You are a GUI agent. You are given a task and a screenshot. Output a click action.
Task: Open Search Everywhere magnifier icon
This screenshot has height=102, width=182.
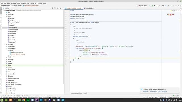click(x=181, y=6)
